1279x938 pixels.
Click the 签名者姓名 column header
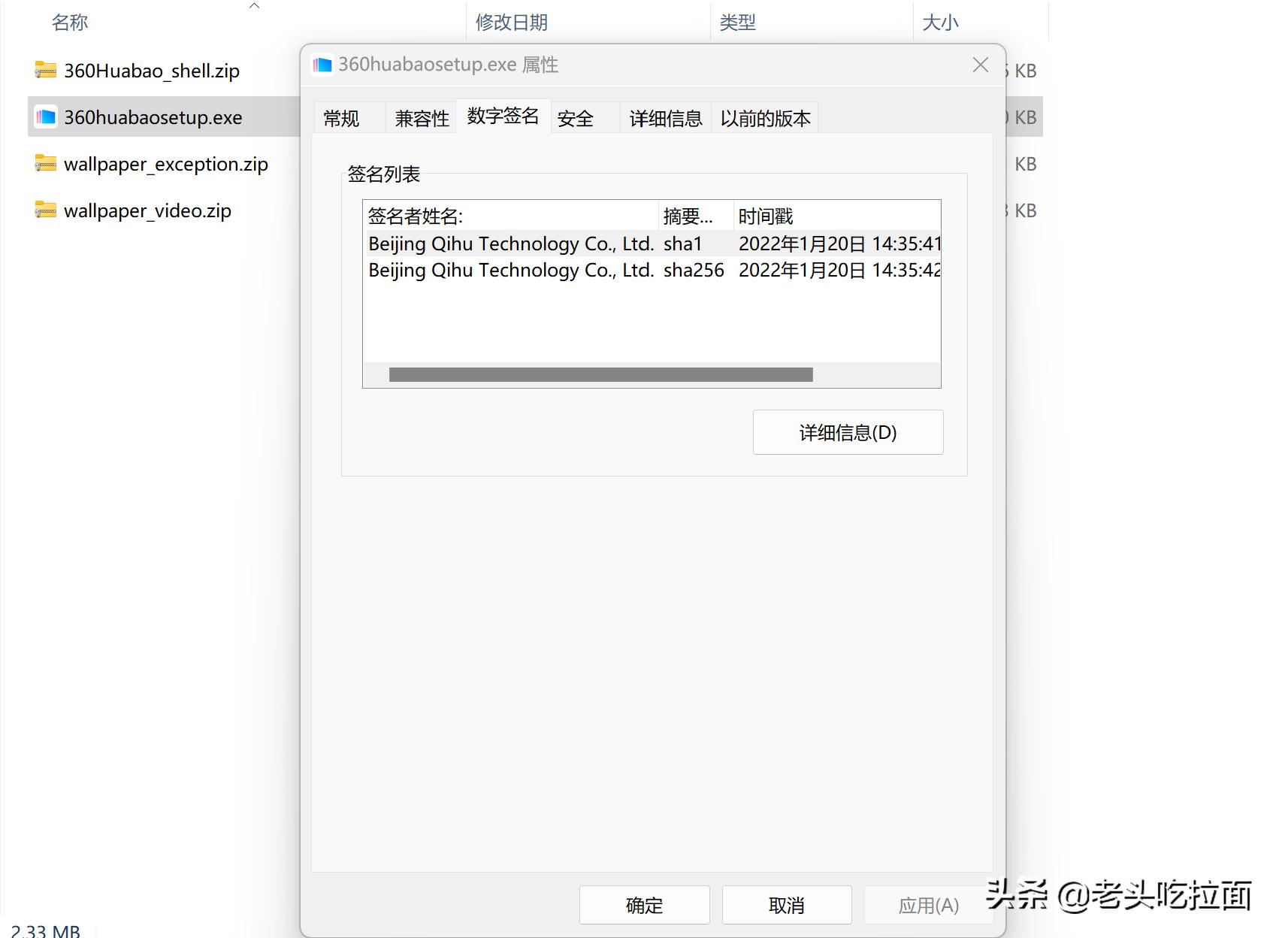click(x=510, y=216)
